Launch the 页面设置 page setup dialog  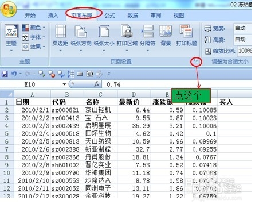click(x=197, y=61)
